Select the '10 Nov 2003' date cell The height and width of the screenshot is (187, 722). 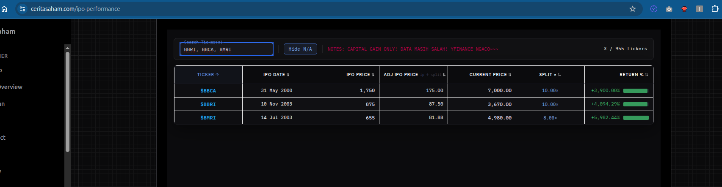[277, 104]
